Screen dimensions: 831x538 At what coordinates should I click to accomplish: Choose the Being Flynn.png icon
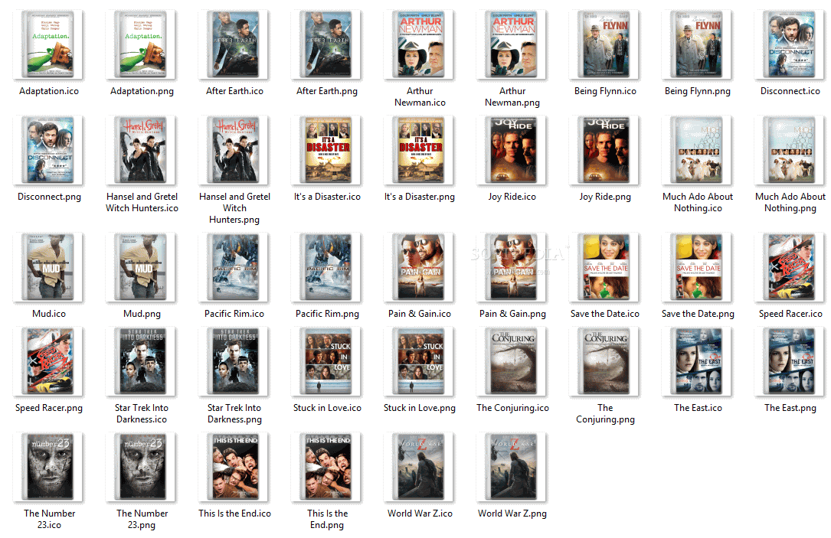[698, 44]
